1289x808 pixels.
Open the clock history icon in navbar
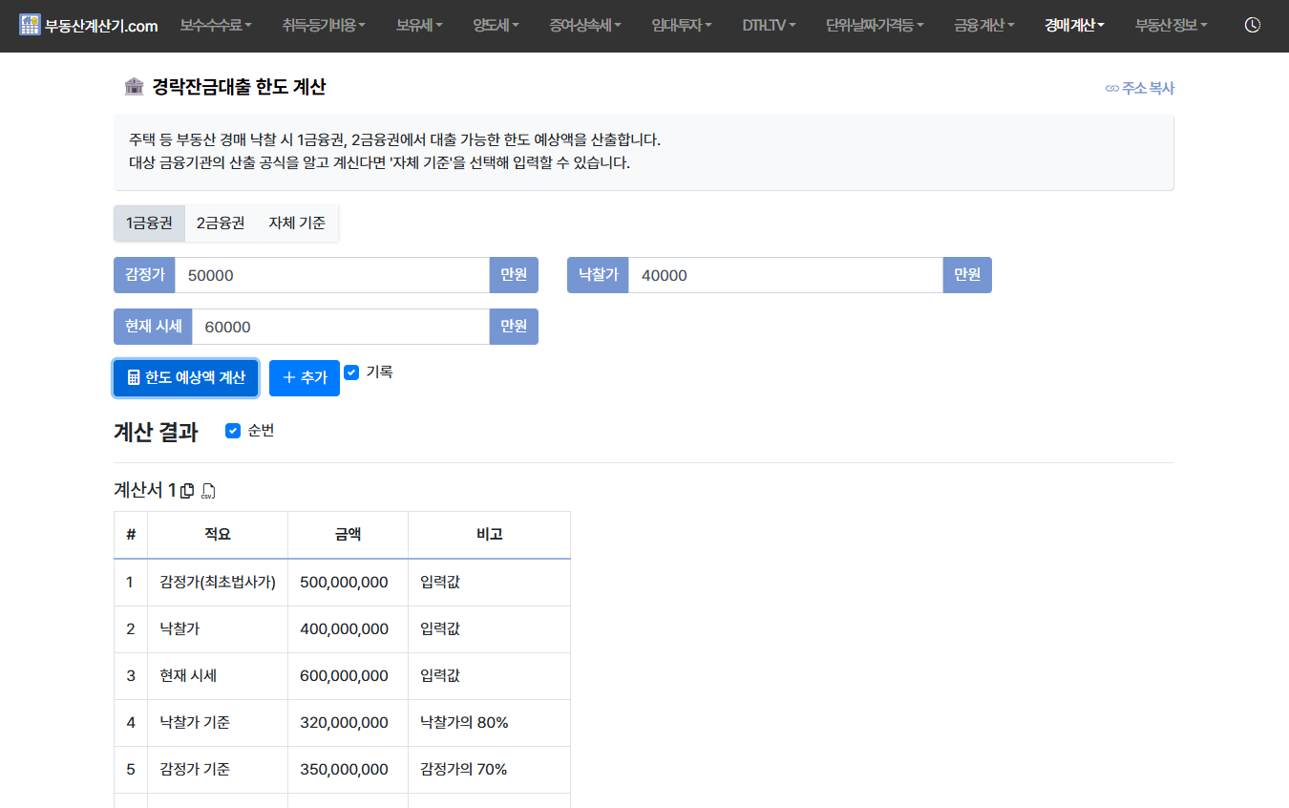click(1251, 26)
